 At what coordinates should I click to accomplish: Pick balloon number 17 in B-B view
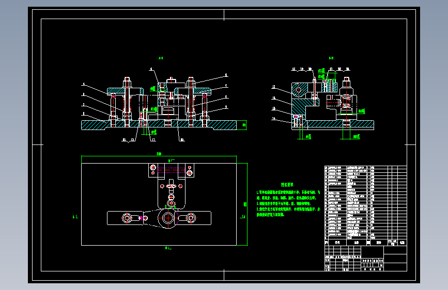274,87
